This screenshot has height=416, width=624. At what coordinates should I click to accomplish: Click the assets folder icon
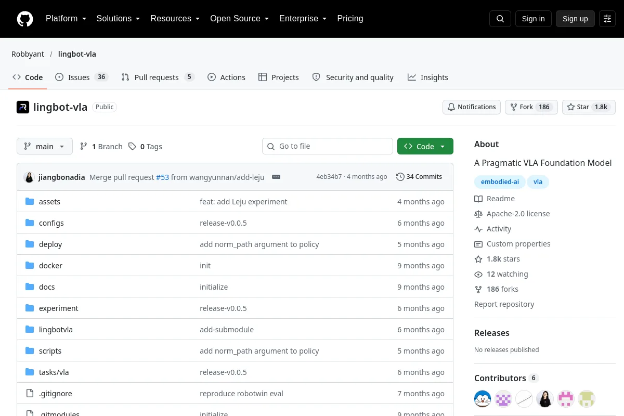click(30, 202)
